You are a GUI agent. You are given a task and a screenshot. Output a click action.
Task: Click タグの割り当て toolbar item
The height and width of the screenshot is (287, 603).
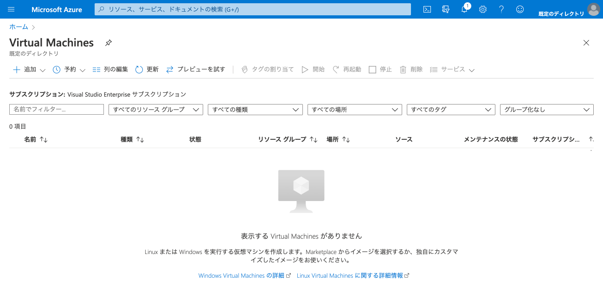coord(267,70)
